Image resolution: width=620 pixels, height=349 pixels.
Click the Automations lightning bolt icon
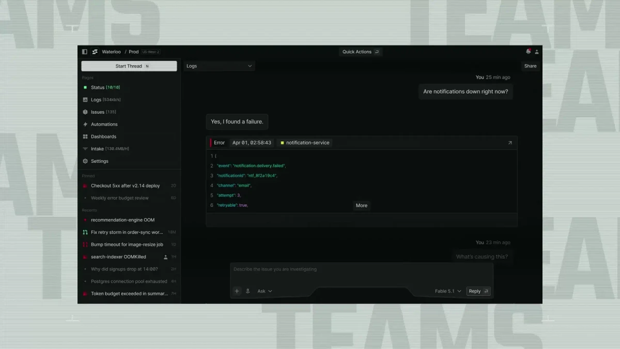[x=85, y=125]
